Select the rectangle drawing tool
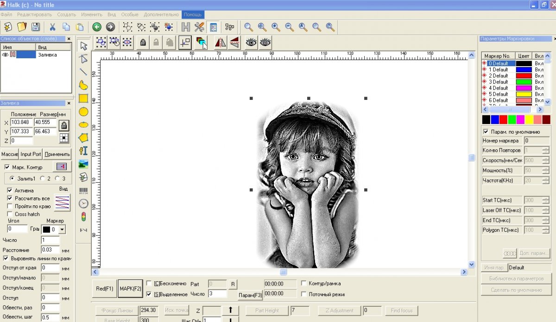The height and width of the screenshot is (322, 556). (x=83, y=98)
